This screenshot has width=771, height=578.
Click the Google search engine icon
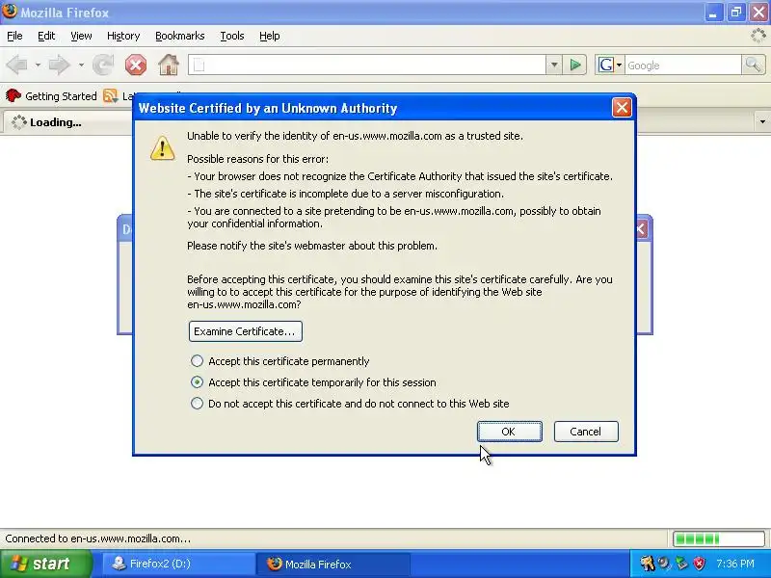pyautogui.click(x=606, y=65)
